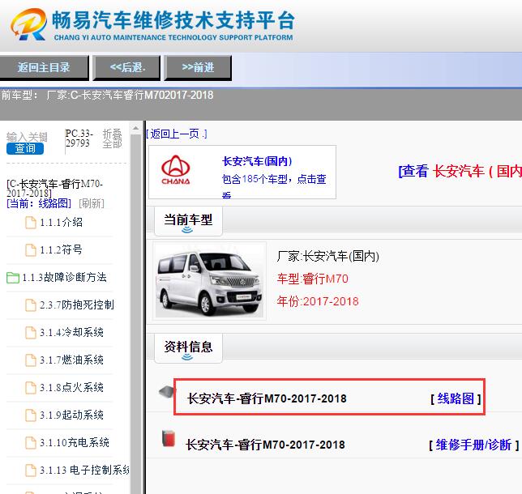Go back with <<后退 button
Image resolution: width=522 pixels, height=494 pixels.
pos(126,67)
